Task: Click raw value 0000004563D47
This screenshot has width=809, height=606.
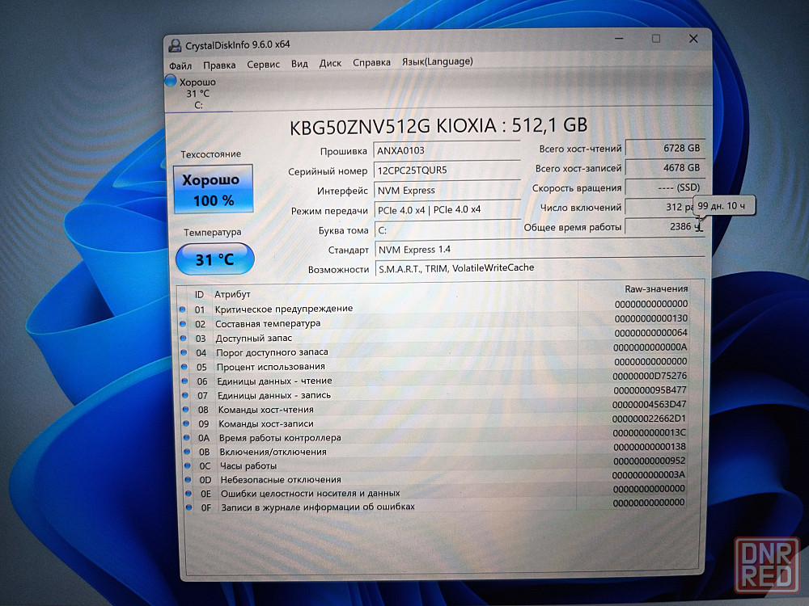Action: tap(649, 405)
